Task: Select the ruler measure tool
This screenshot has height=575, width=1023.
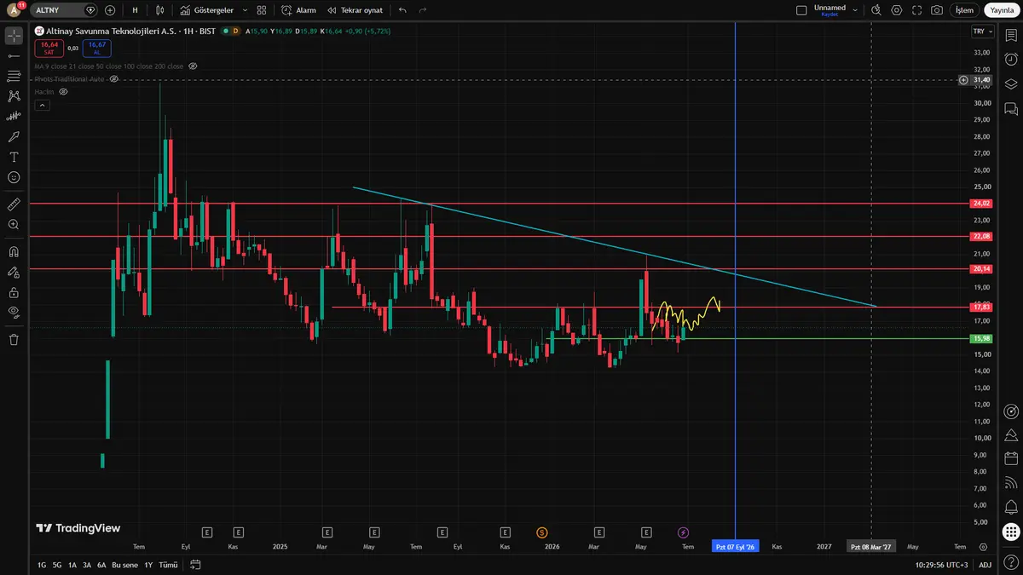Action: pos(14,204)
